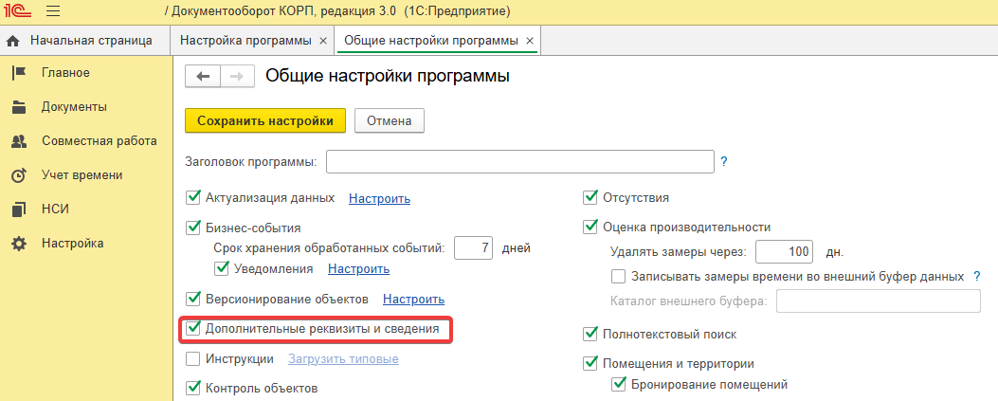998x401 pixels.
Task: Toggle Помещения и территории checkbox
Action: click(590, 363)
